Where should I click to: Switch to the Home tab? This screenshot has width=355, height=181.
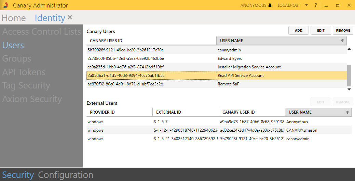pyautogui.click(x=14, y=18)
